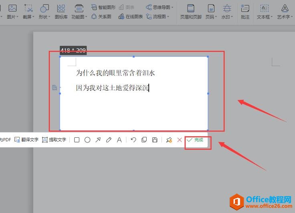Choose the arrow drawing tool
This screenshot has width=295, height=213.
click(x=98, y=140)
